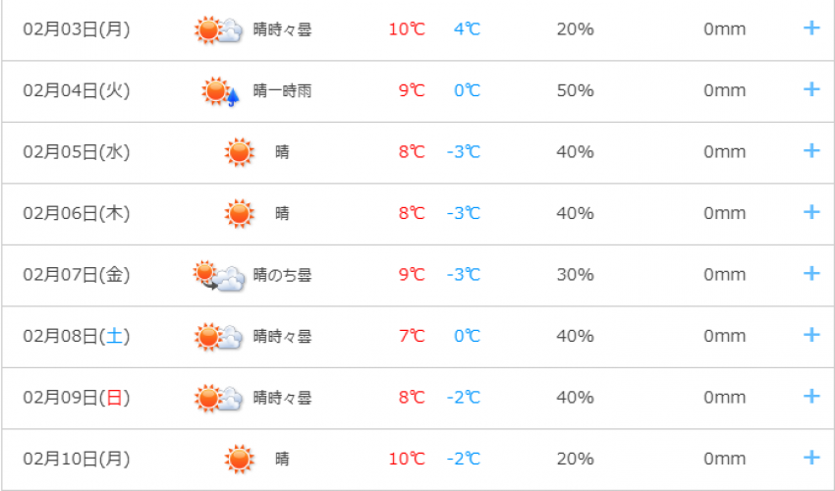This screenshot has height=491, width=835.
Task: Click the sunny icon for 02月05日
Action: click(239, 152)
